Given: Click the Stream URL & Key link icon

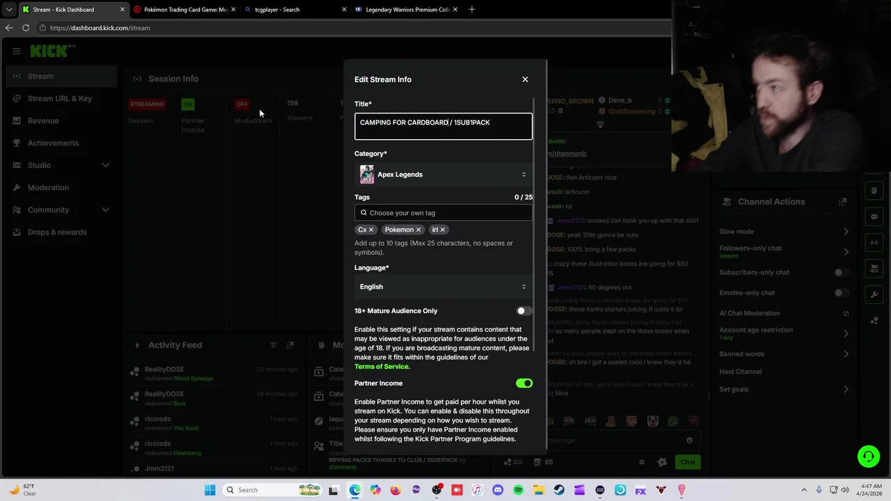Looking at the screenshot, I should pos(17,99).
